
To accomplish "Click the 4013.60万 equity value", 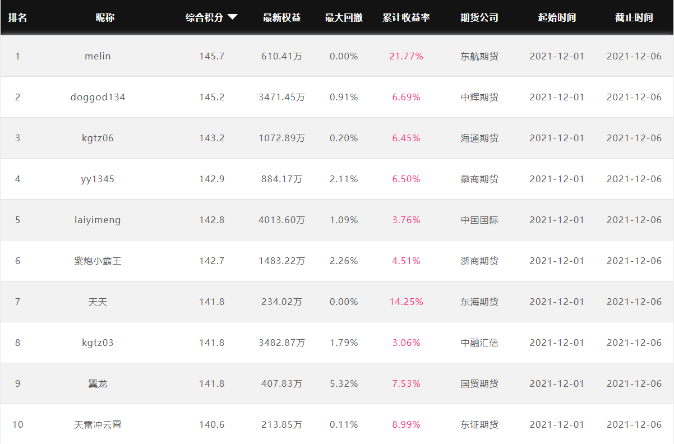I will (281, 220).
